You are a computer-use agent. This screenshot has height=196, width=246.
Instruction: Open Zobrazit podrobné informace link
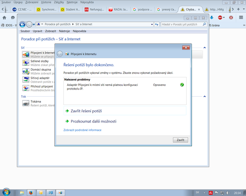82,130
